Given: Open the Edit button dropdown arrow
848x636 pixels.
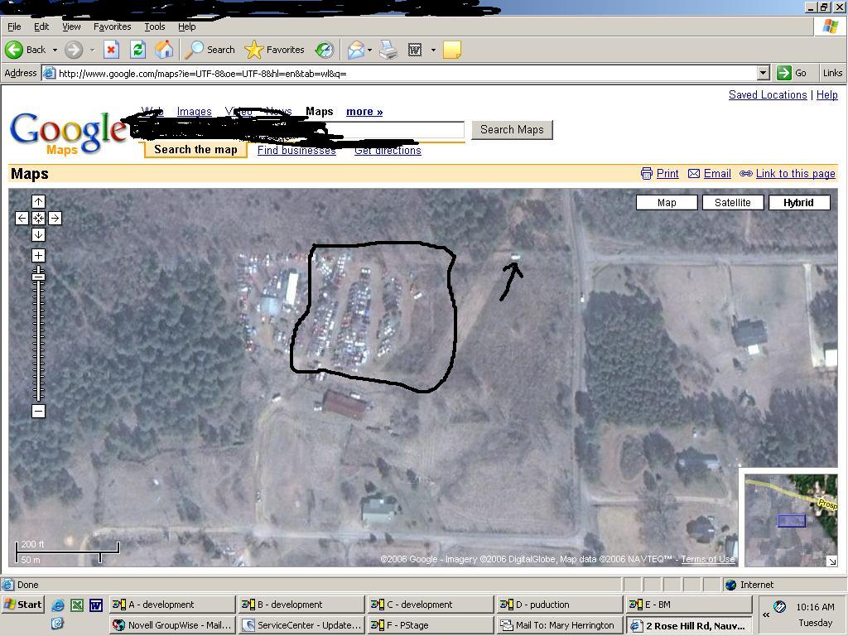Looking at the screenshot, I should (x=433, y=50).
